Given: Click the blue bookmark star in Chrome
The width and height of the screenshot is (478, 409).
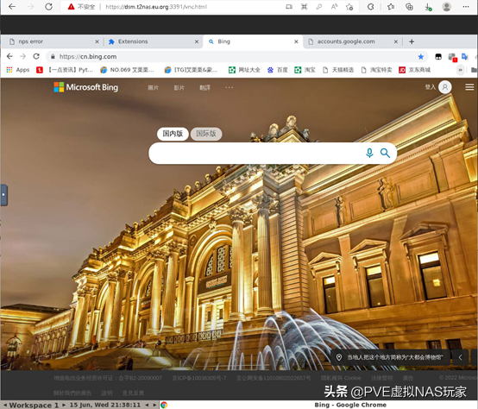Looking at the screenshot, I should point(421,56).
